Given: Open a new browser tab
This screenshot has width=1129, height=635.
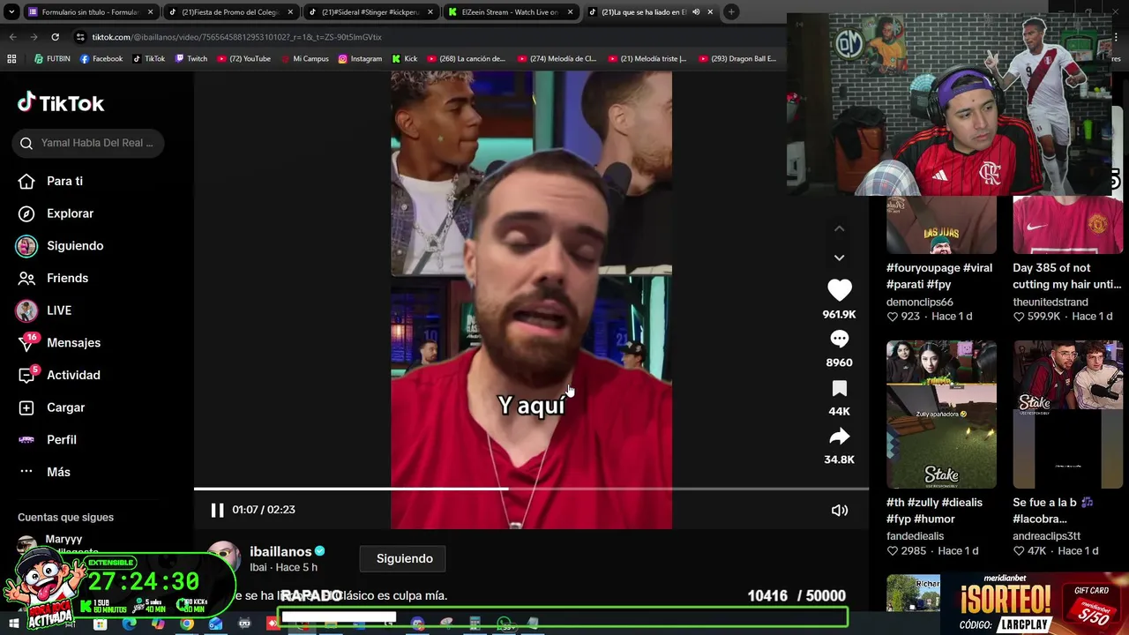Looking at the screenshot, I should click(731, 12).
